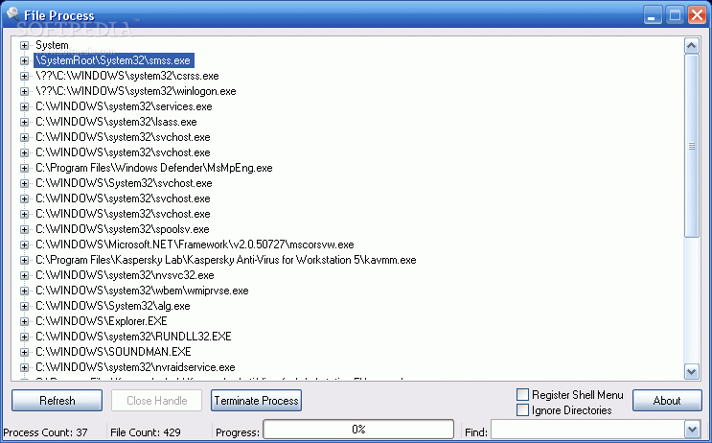Expand the nvraidservice.exe process node
Screen dimensions: 712x443
click(24, 367)
